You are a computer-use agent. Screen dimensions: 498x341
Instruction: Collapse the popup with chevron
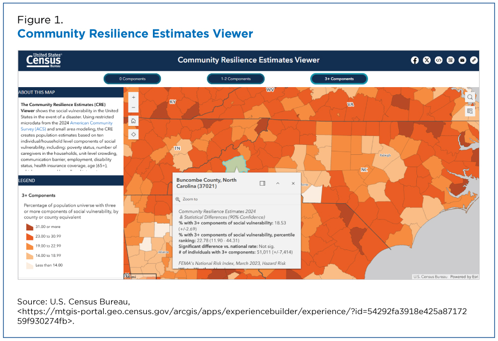(x=277, y=184)
